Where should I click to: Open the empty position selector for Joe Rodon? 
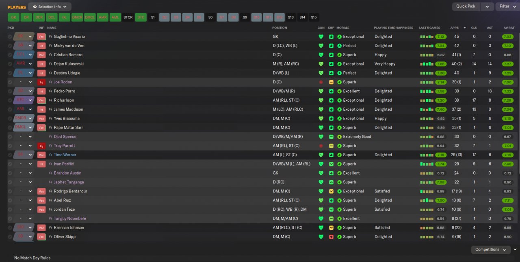(24, 82)
